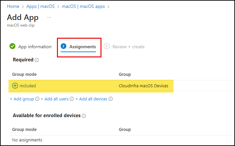Click info icon beside Add all devices

(x=111, y=99)
